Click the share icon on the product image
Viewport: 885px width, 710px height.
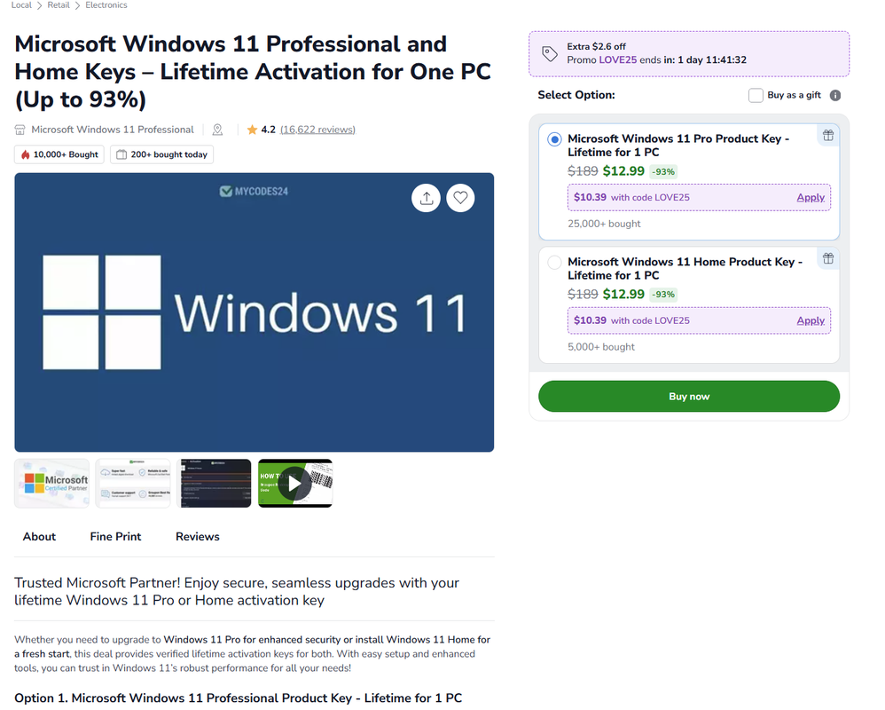(427, 198)
